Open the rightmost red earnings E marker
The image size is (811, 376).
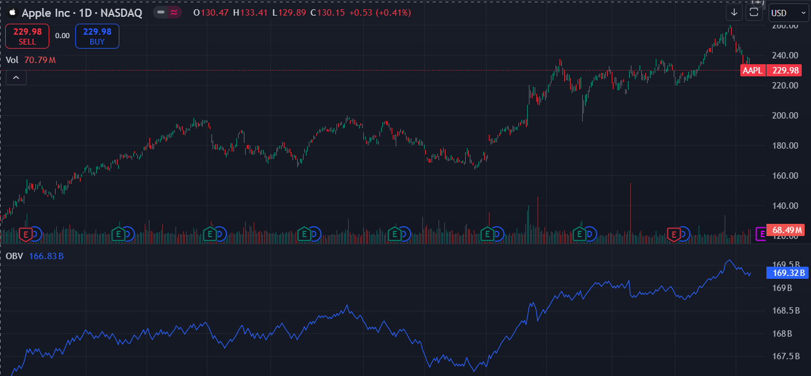674,234
